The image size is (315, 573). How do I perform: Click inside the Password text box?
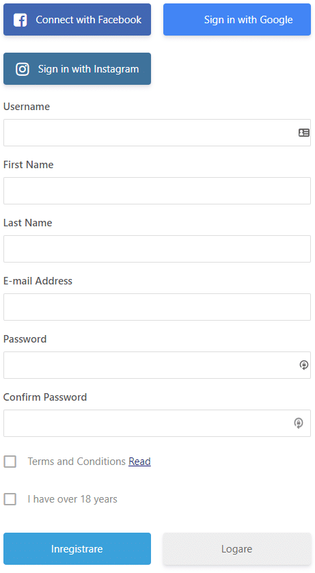[157, 365]
